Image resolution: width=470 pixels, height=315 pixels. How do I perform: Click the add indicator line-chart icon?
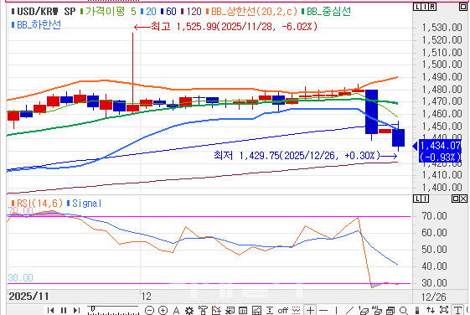pos(216,311)
